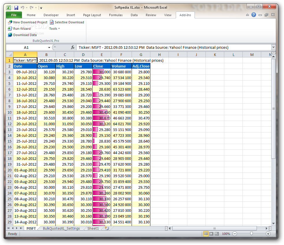Click inside the formula bar text
Image resolution: width=284 pixels, height=245 pixels.
pos(154,47)
